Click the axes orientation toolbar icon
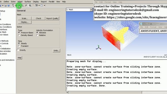Image resolution: width=167 pixels, height=94 pixels. pyautogui.click(x=33, y=5)
